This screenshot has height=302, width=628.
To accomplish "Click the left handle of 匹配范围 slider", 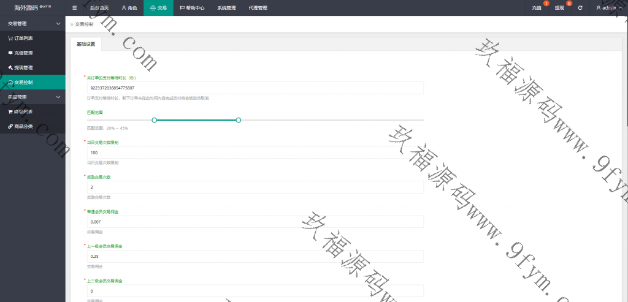I will (154, 120).
